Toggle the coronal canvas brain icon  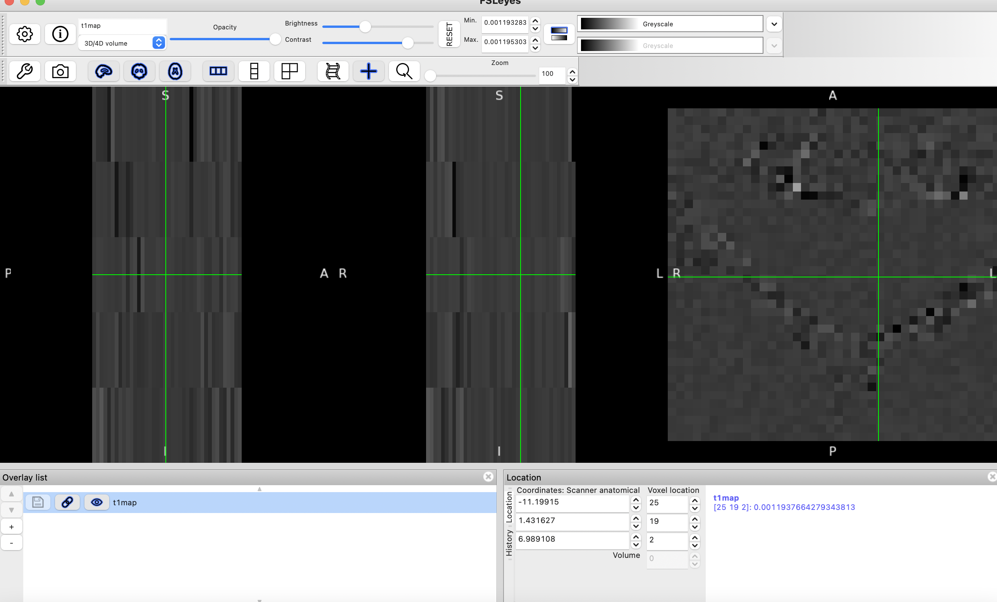click(139, 71)
